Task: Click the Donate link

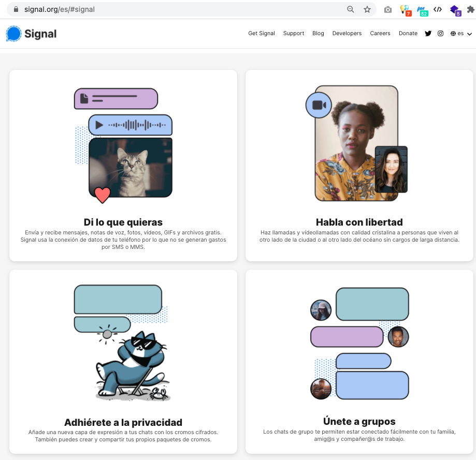Action: tap(408, 34)
